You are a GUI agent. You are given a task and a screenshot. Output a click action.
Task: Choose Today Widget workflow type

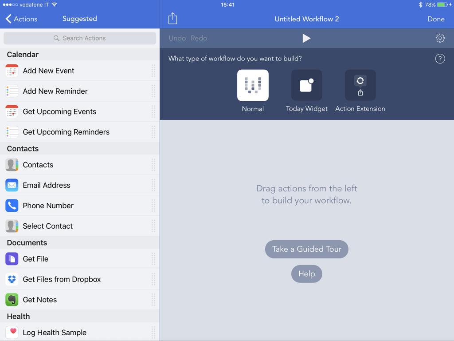coord(306,85)
